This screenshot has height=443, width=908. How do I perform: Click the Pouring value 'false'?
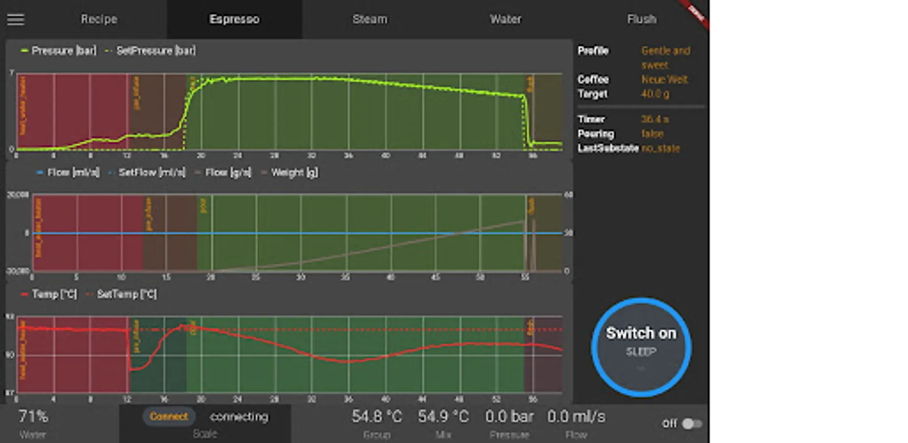[x=652, y=133]
